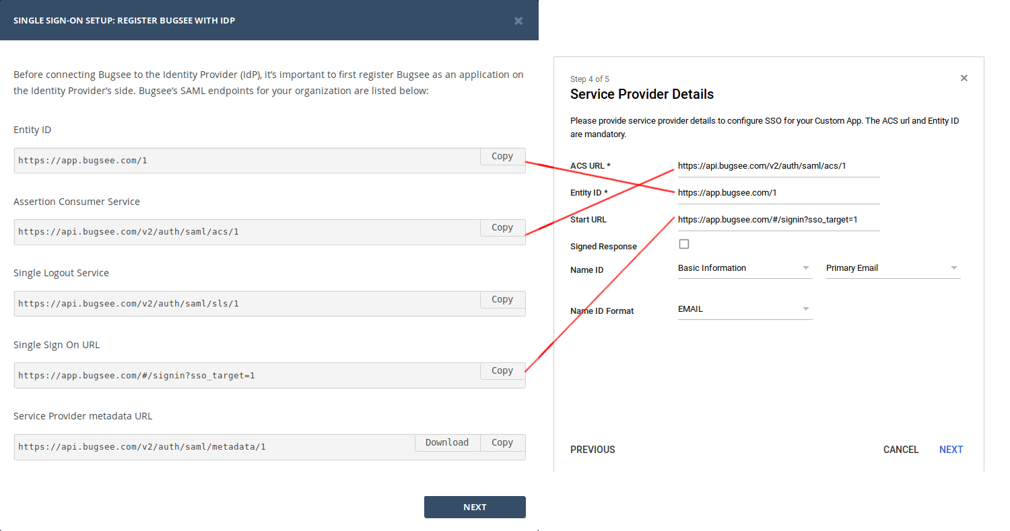1010x531 pixels.
Task: Copy the Assertion Consumer Service URL
Action: (502, 228)
